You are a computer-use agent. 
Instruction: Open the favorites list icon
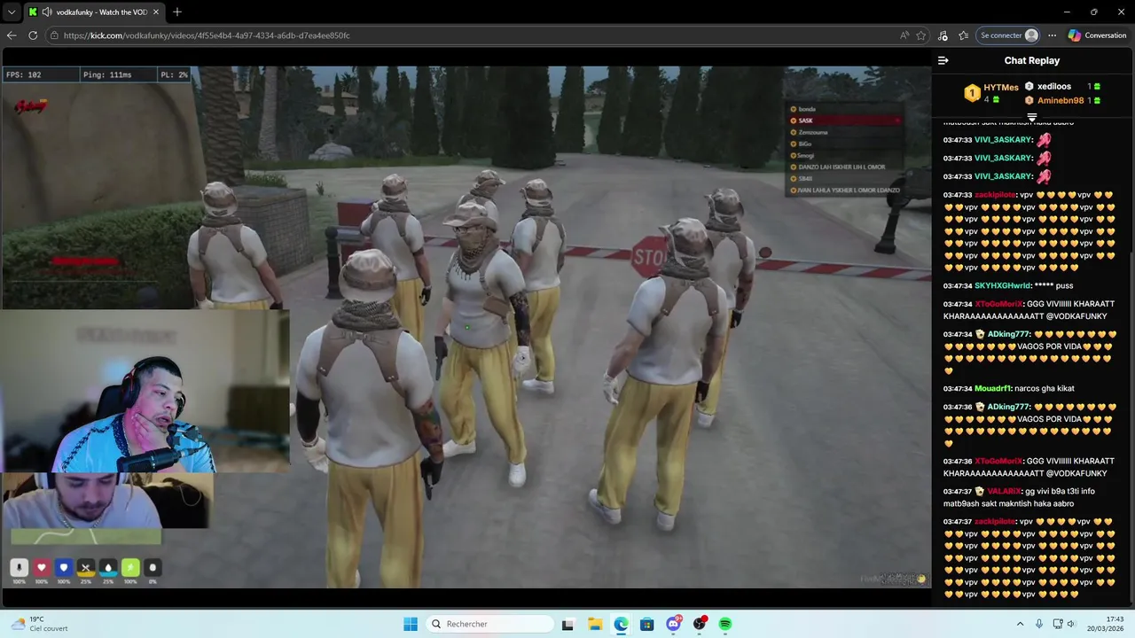coord(963,35)
